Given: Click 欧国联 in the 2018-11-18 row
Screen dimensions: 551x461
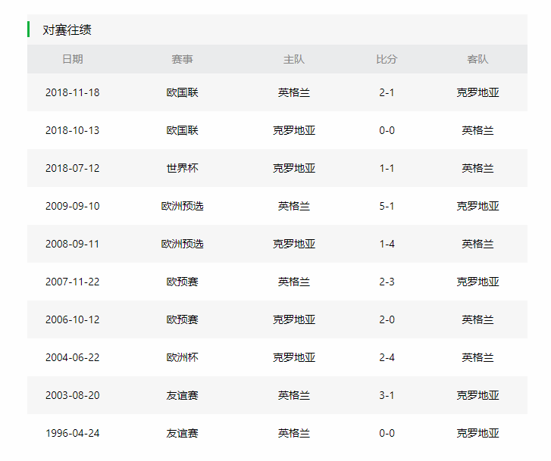Looking at the screenshot, I should click(182, 92).
